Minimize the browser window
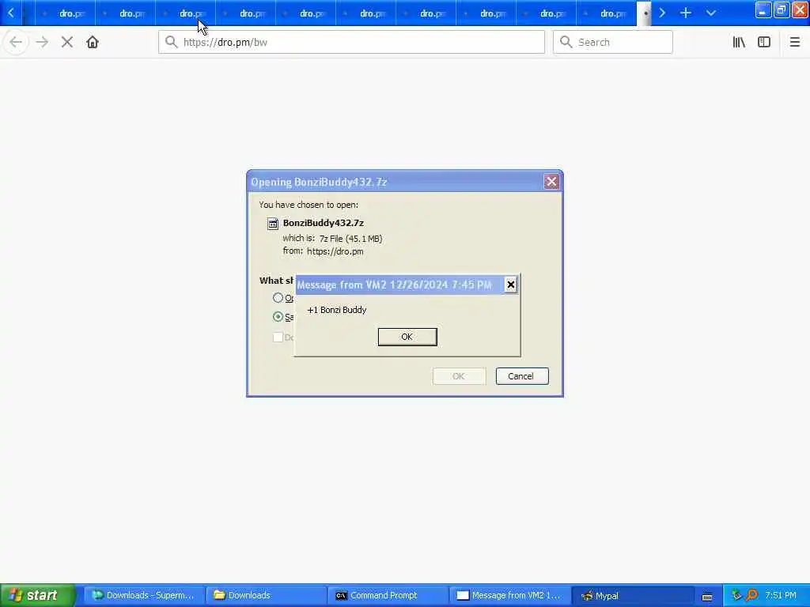810x607 pixels. tap(763, 10)
